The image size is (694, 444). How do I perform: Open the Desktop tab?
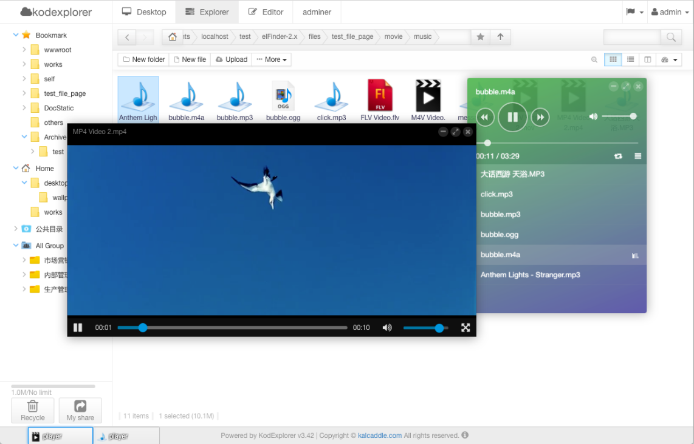click(144, 12)
